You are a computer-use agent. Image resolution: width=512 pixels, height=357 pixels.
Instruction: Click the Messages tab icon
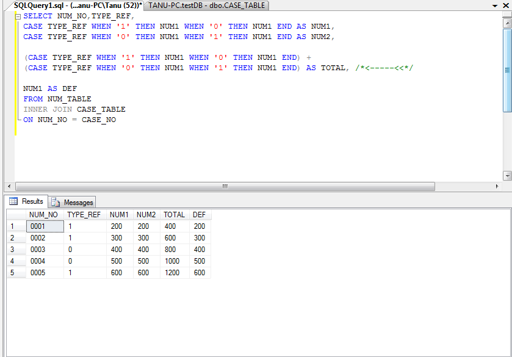click(x=56, y=203)
